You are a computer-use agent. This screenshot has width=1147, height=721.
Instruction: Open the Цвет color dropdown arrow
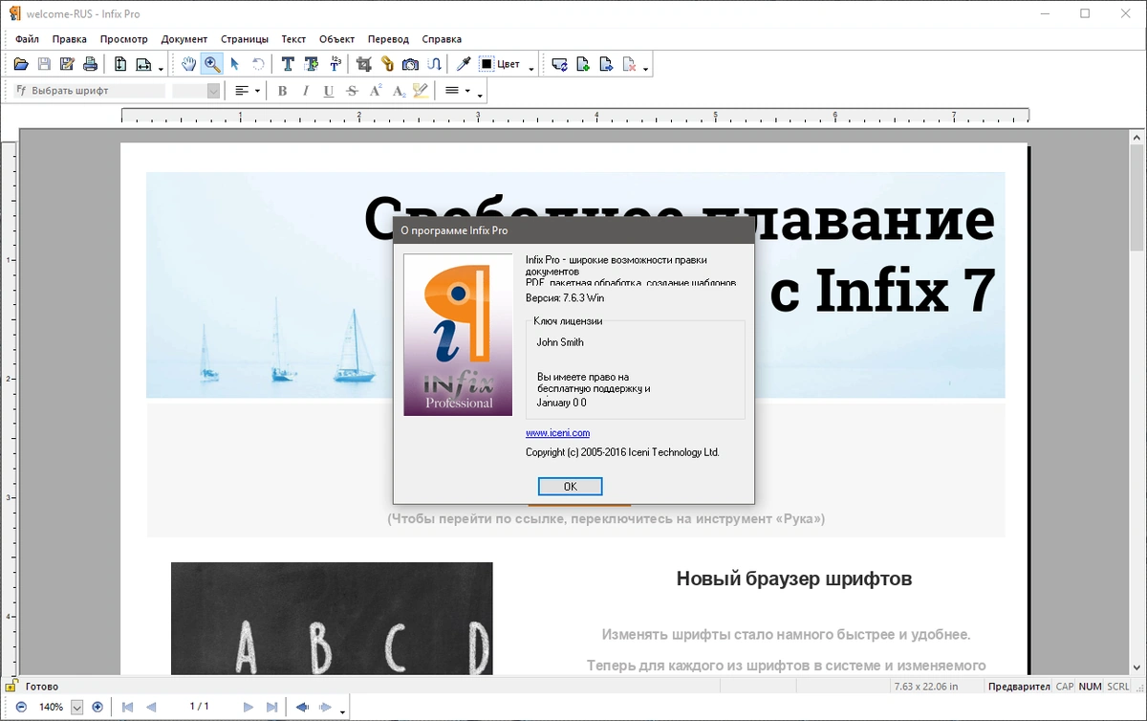531,68
